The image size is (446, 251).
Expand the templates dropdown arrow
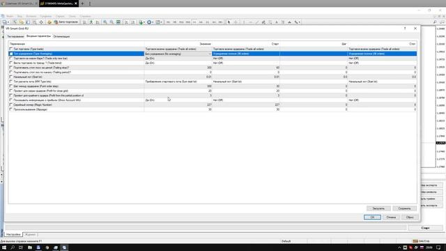161,22
